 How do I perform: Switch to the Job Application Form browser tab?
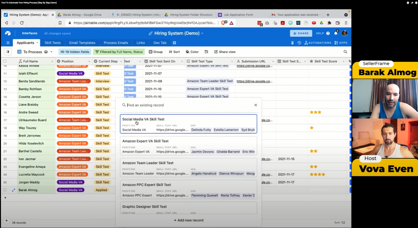click(238, 15)
